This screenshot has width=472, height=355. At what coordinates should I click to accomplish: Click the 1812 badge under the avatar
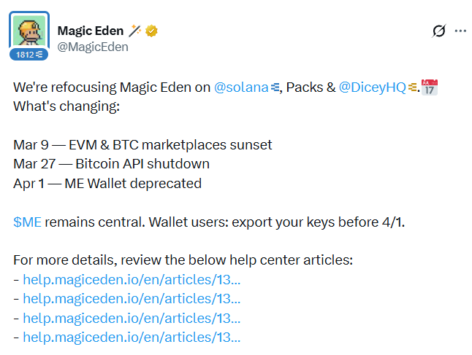(x=29, y=55)
